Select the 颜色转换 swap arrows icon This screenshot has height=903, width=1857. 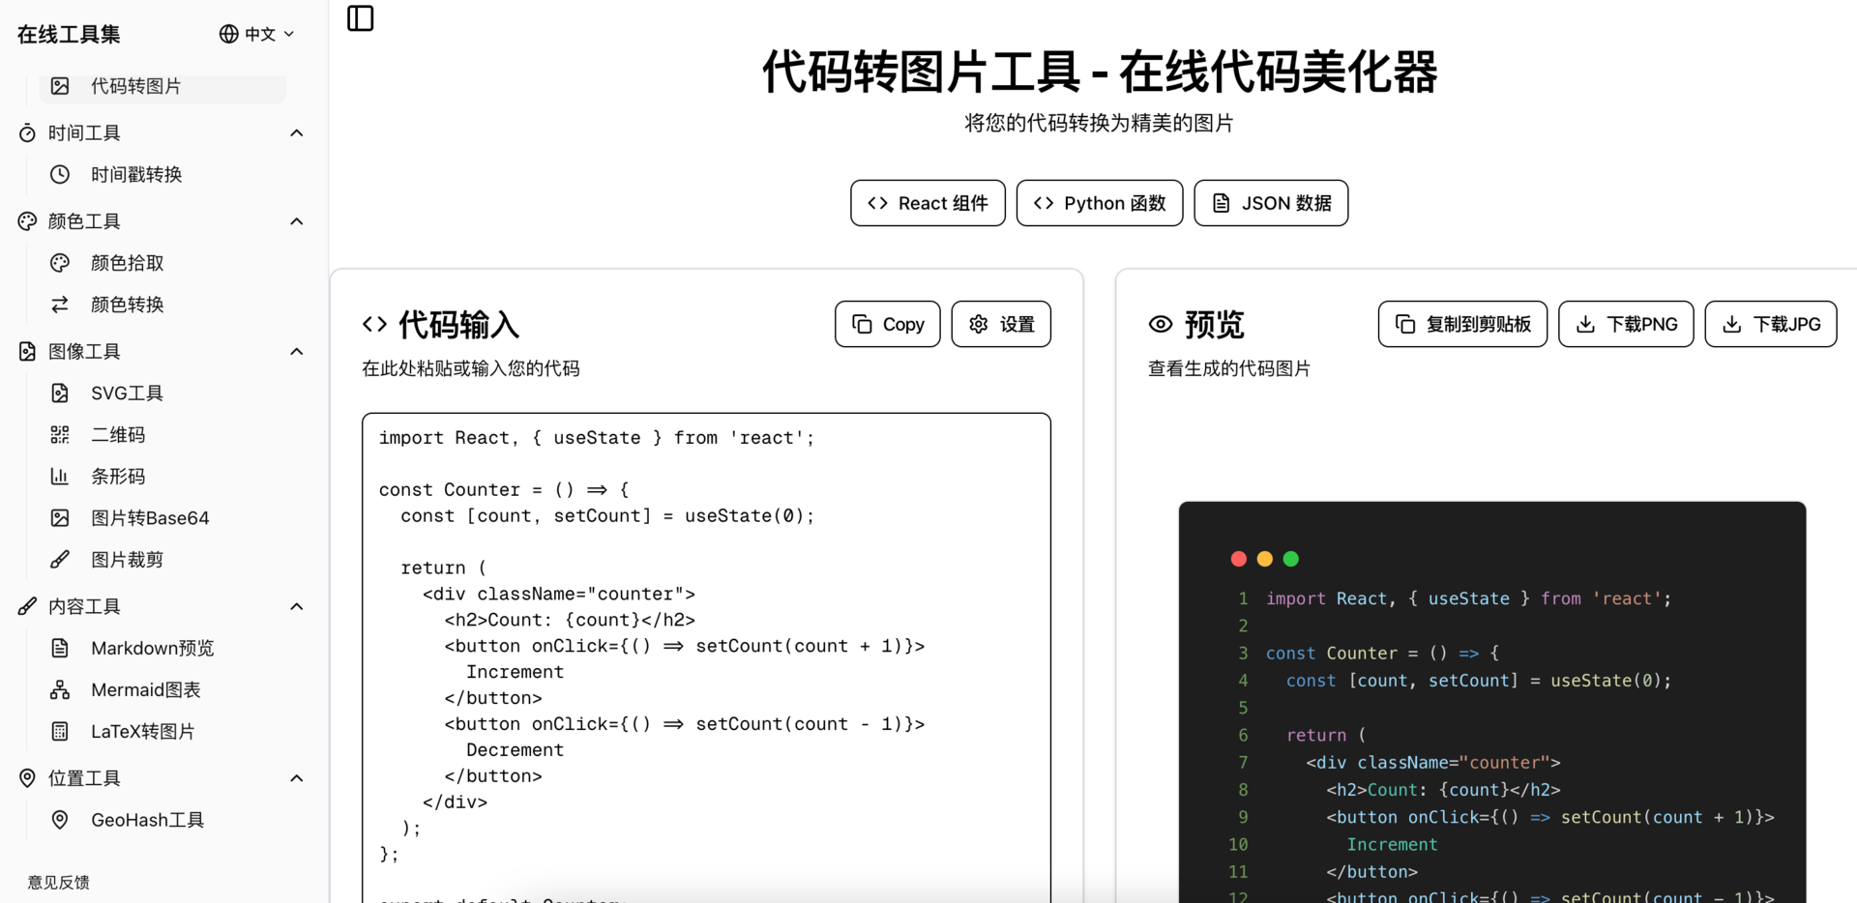[x=60, y=305]
